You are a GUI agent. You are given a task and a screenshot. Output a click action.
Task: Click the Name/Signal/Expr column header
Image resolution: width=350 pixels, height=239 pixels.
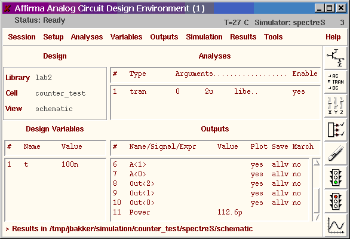(x=162, y=147)
